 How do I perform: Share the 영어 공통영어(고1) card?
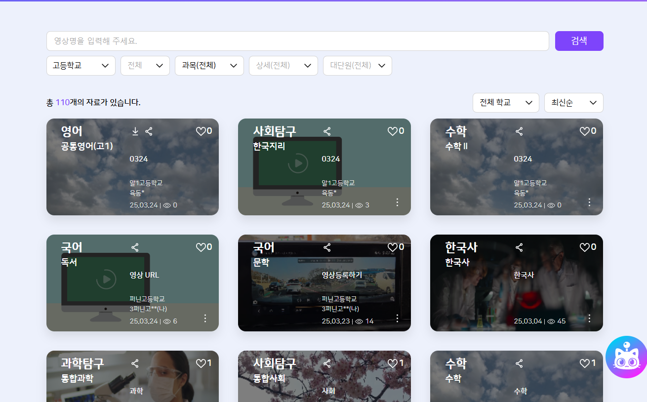tap(149, 131)
